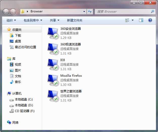Image resolution: width=158 pixels, height=132 pixels.
Task: Select the 计算机 label
Action: 17,93
